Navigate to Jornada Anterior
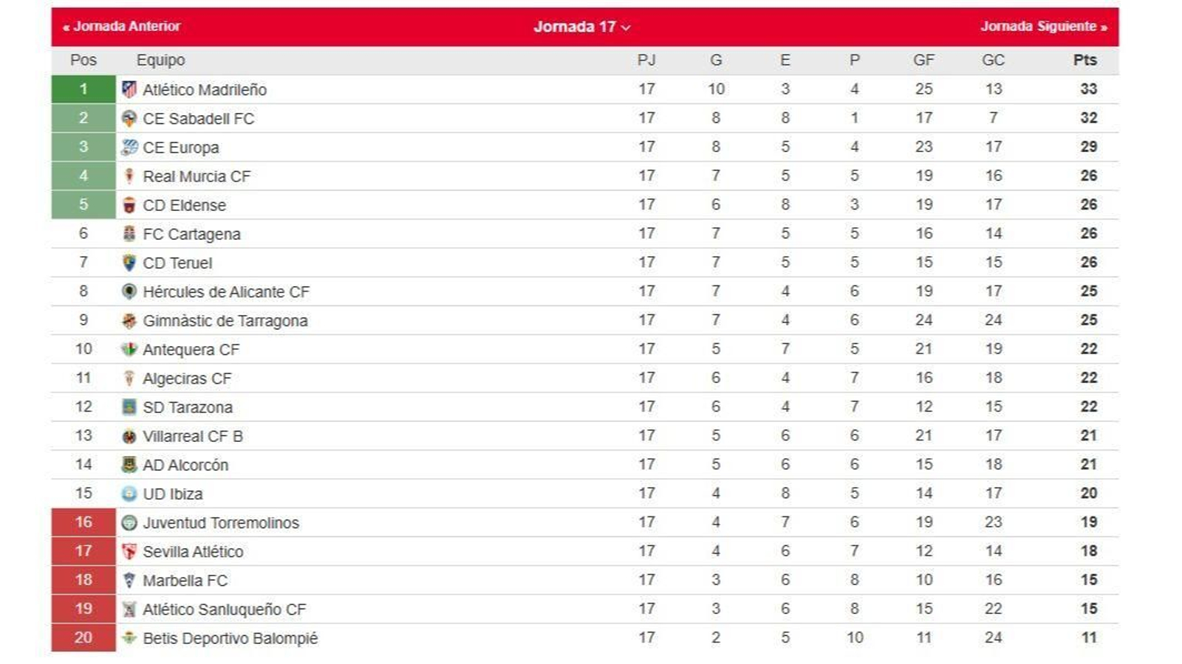This screenshot has width=1182, height=664. click(x=120, y=25)
